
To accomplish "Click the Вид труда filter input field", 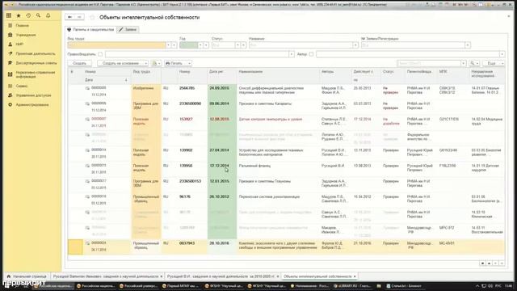I will (116, 45).
